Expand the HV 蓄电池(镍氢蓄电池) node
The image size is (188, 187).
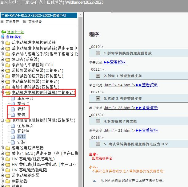(2, 159)
